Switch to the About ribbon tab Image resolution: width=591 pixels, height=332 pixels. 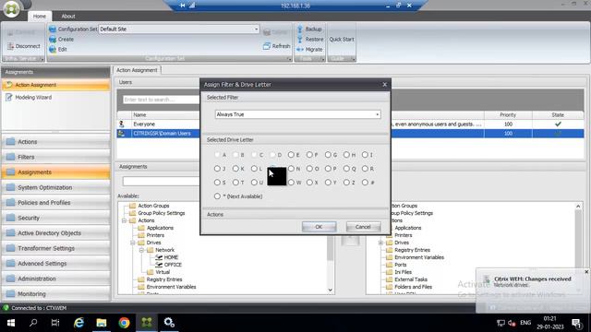68,17
